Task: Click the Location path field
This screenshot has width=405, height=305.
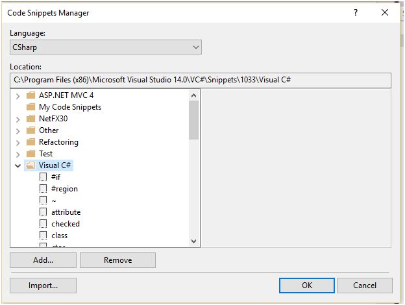Action: click(201, 80)
